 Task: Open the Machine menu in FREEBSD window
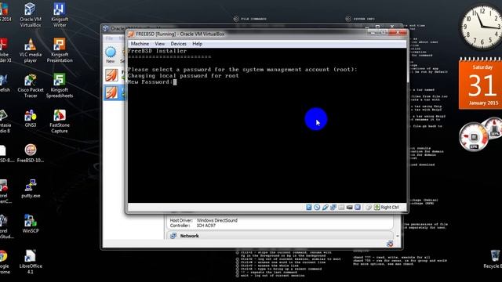(140, 44)
